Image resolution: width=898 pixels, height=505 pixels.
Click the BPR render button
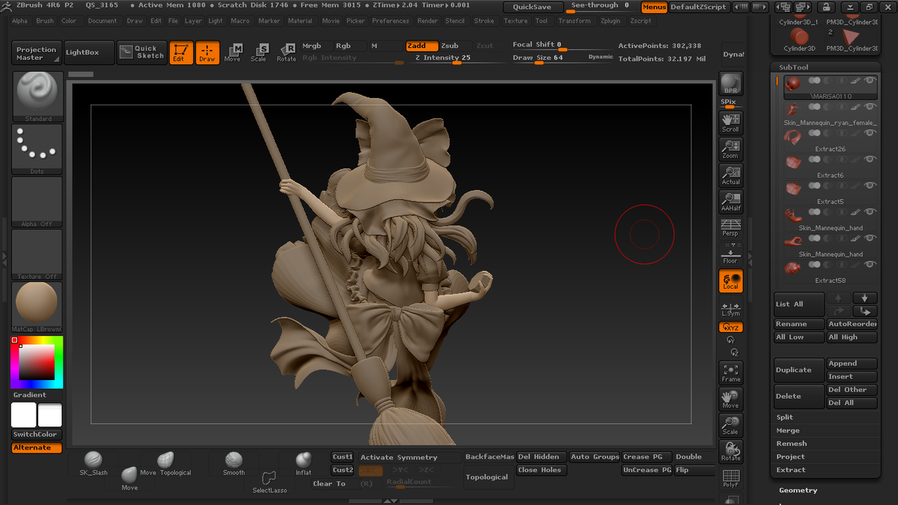(x=731, y=85)
